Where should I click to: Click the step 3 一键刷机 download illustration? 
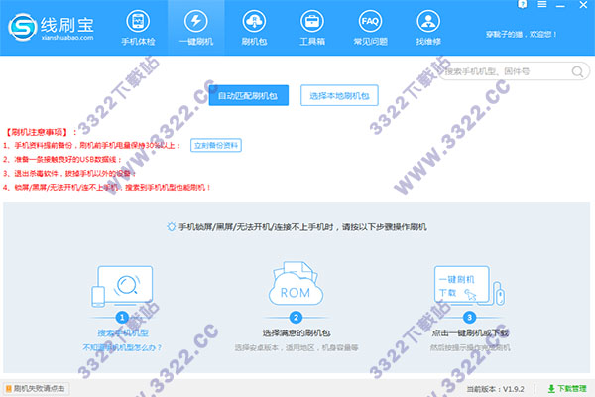pyautogui.click(x=469, y=285)
